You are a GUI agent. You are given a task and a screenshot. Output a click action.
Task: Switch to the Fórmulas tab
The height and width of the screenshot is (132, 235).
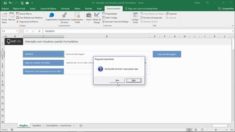[65, 9]
